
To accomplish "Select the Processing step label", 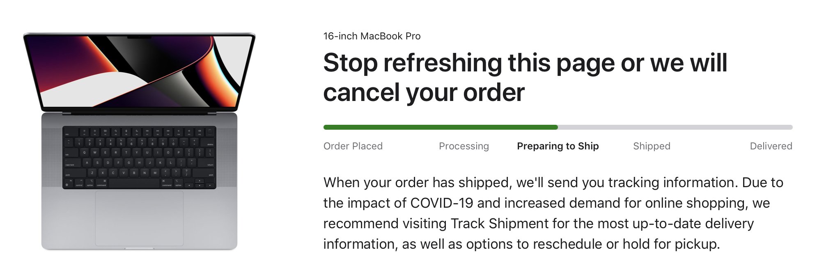I will pos(464,146).
